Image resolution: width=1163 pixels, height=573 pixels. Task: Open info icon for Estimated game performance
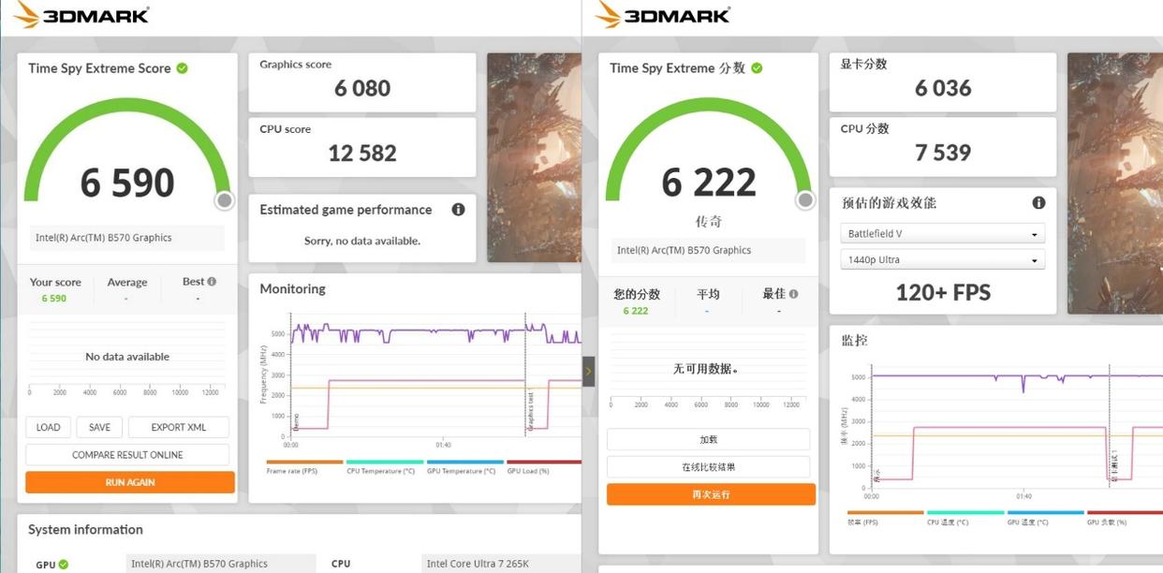click(x=458, y=210)
